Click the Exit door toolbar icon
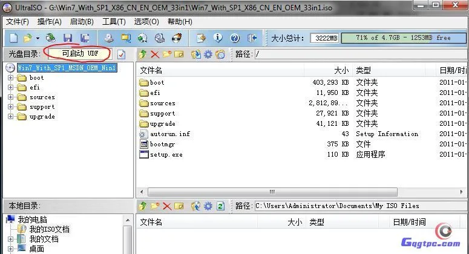469x254 pixels. point(252,38)
